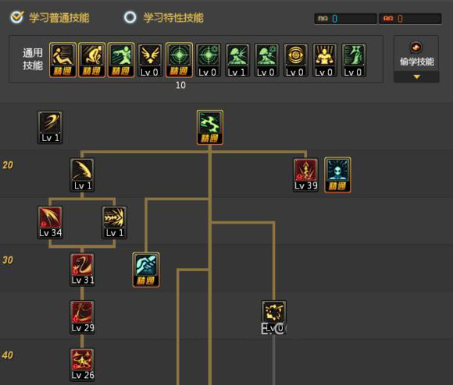453x385 pixels.
Task: Select the Lv 31 red swan skill icon
Action: click(82, 270)
